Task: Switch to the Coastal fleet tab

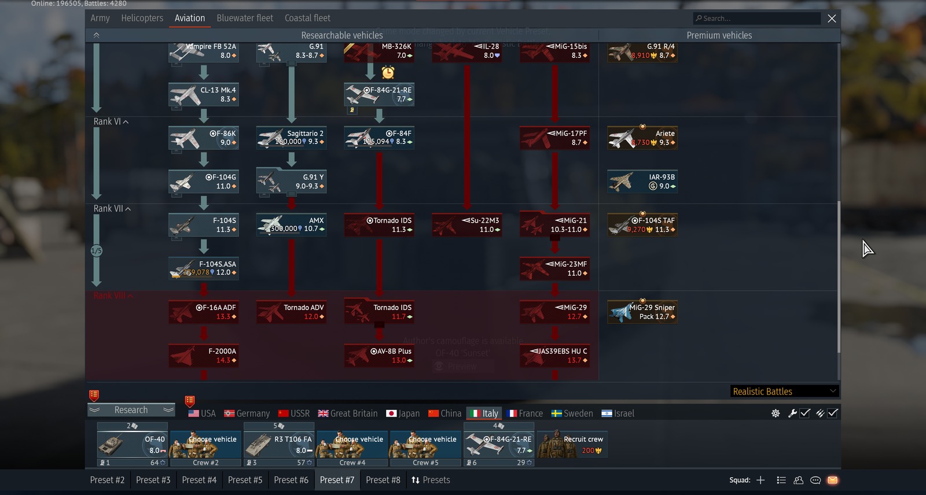Action: point(307,18)
